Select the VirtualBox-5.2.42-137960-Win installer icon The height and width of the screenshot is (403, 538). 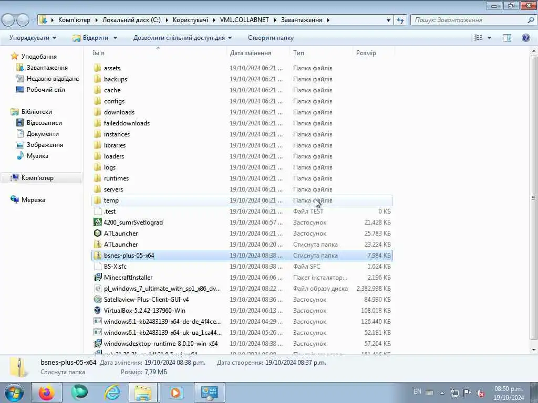point(97,311)
